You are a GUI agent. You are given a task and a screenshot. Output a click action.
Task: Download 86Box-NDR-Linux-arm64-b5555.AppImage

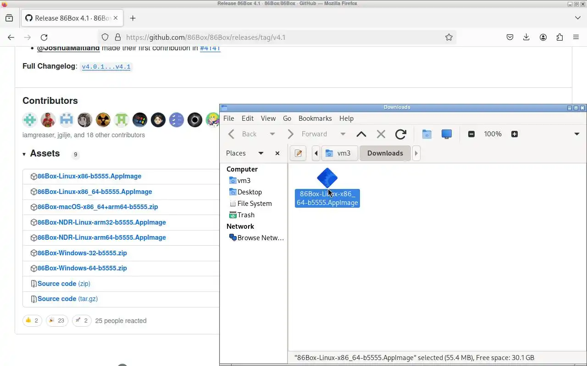pyautogui.click(x=102, y=237)
